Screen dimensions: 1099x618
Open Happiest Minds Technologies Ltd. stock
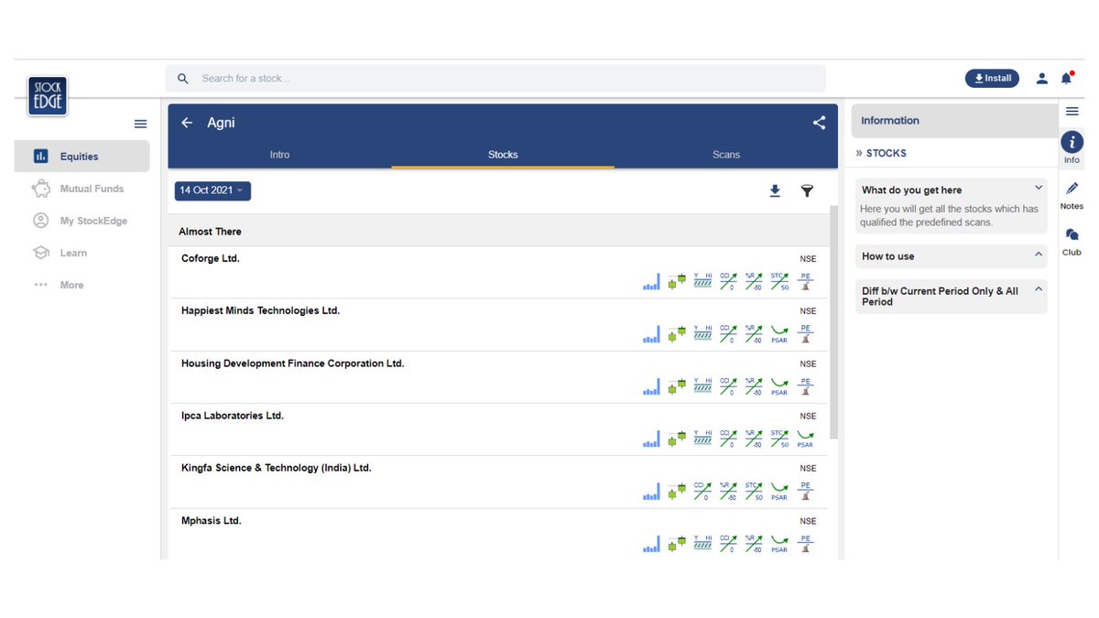coord(260,310)
